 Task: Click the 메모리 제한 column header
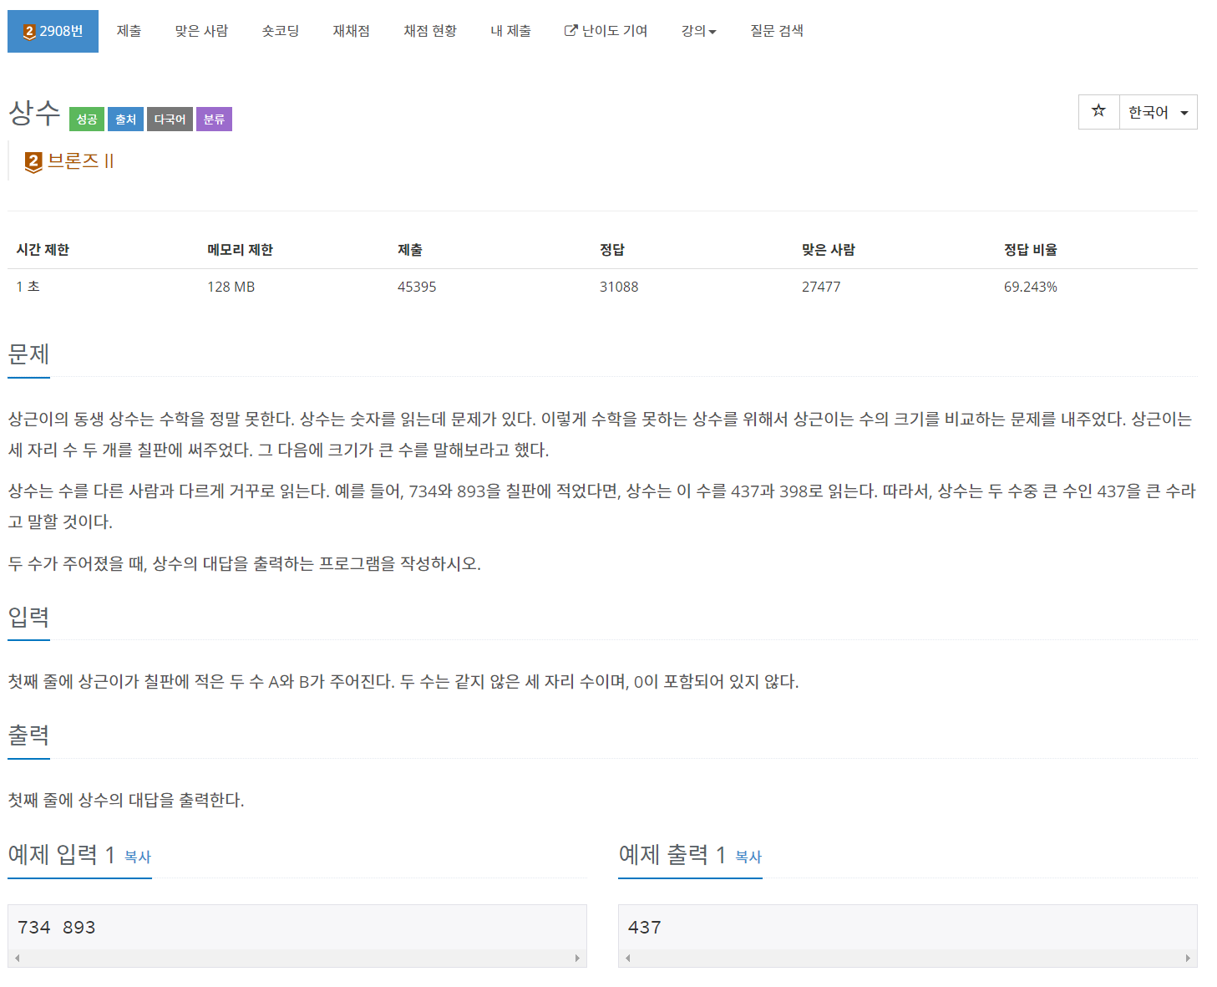240,250
